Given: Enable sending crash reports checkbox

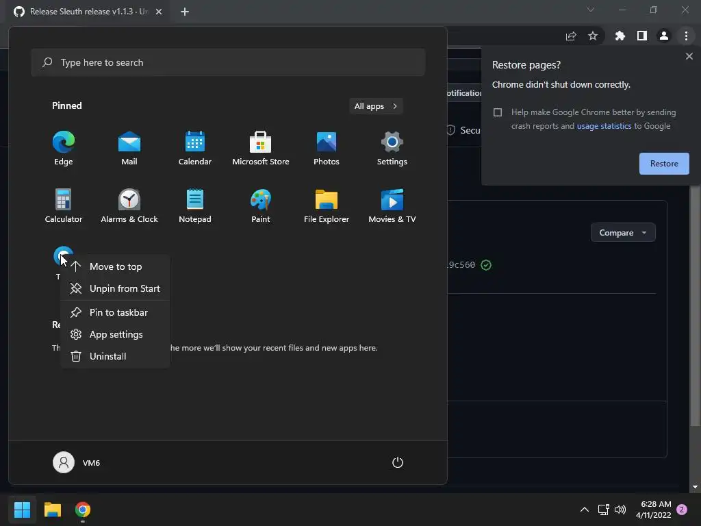Looking at the screenshot, I should coord(498,112).
